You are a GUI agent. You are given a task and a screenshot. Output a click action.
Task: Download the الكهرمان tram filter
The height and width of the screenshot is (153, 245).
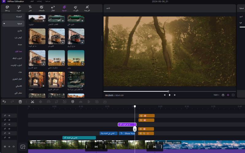(x=63, y=42)
